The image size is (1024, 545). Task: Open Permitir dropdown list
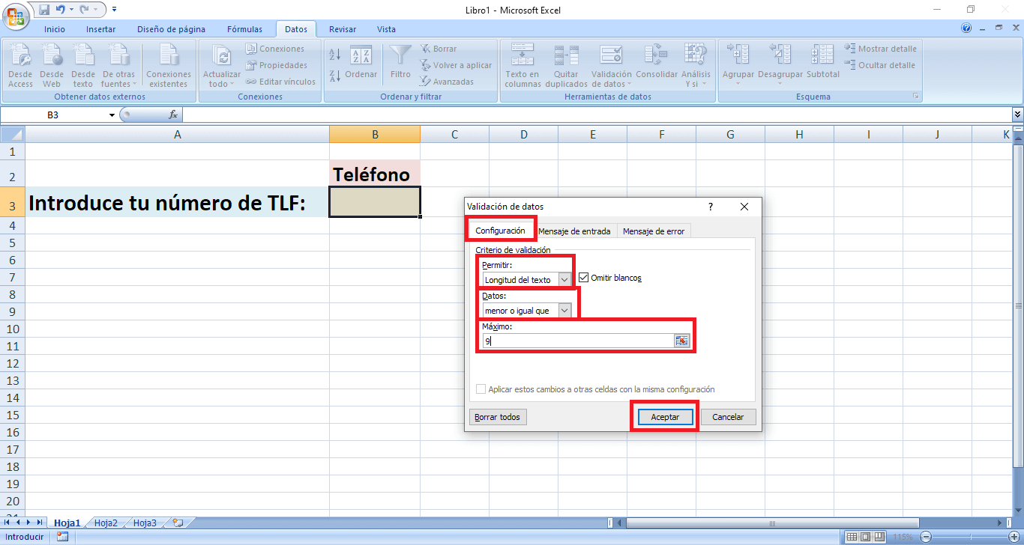[564, 279]
